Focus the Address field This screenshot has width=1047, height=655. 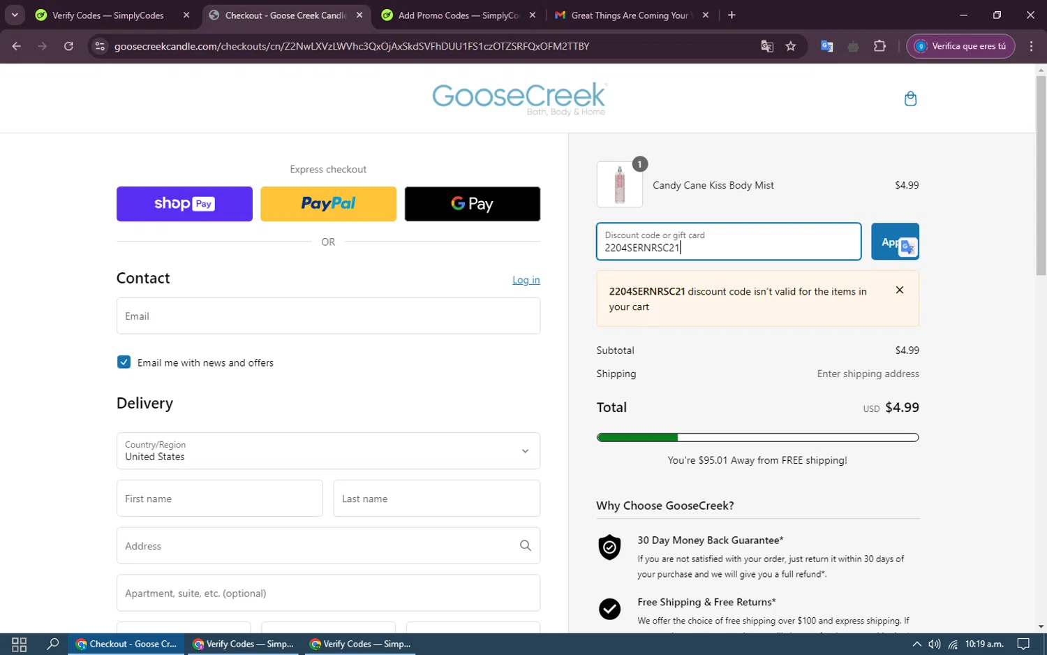(328, 545)
